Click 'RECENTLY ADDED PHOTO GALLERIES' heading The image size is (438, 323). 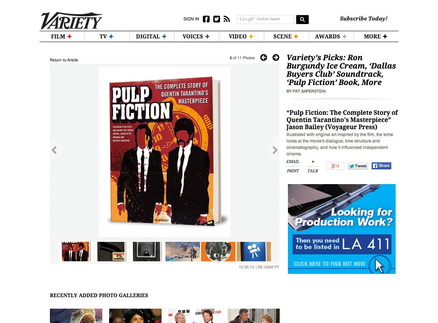tap(99, 295)
